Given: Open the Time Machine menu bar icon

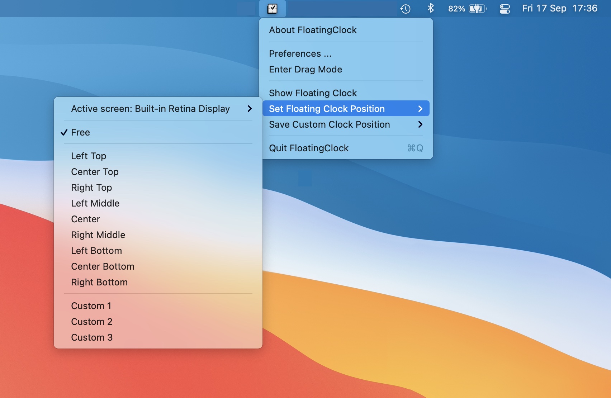Looking at the screenshot, I should pyautogui.click(x=406, y=8).
